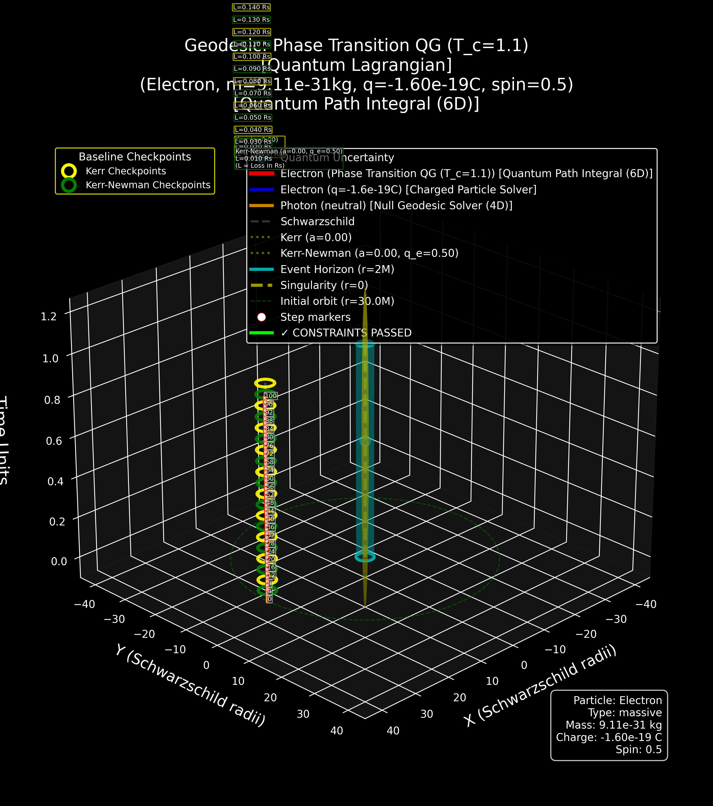Click the topmost yellow Kerr checkpoint ring
The image size is (713, 806).
click(265, 383)
